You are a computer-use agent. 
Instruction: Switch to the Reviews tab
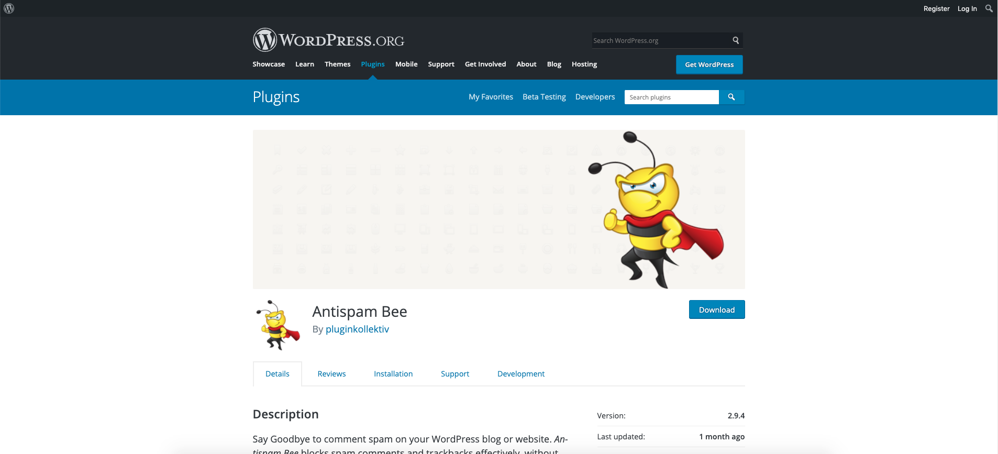[x=331, y=374]
